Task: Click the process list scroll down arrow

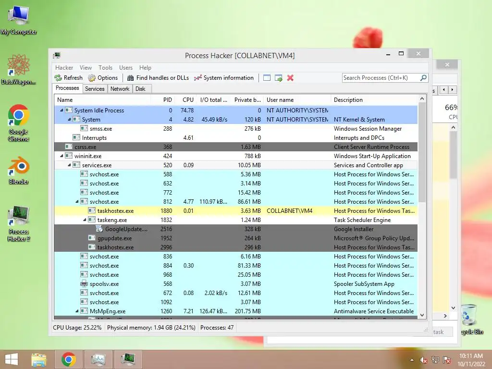Action: pyautogui.click(x=422, y=315)
